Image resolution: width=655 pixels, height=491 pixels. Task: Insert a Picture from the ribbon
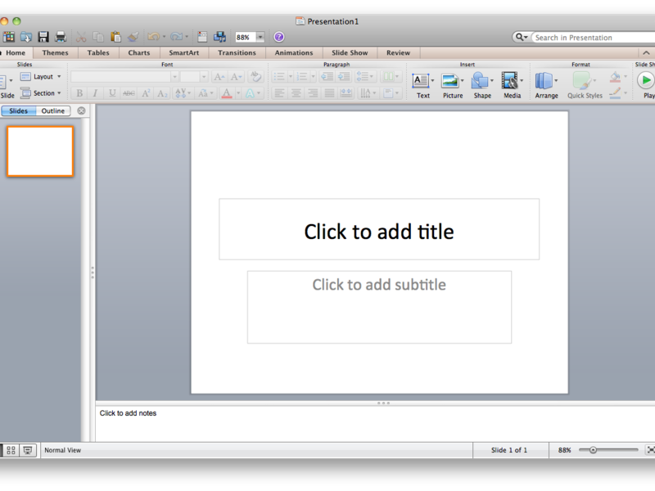click(453, 86)
